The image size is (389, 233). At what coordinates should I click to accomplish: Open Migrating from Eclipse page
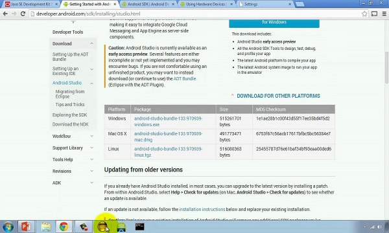coord(70,94)
